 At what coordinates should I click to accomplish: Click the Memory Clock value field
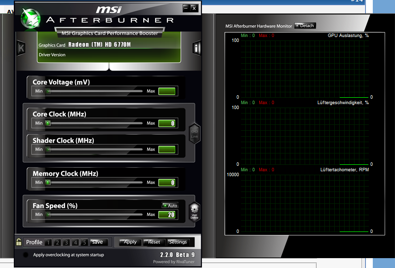click(x=167, y=182)
